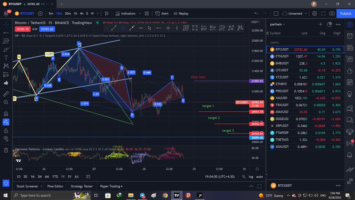Select the zoom in tool
The width and height of the screenshot is (355, 200).
click(x=6, y=102)
